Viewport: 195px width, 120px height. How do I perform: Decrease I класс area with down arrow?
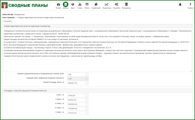[87, 96]
